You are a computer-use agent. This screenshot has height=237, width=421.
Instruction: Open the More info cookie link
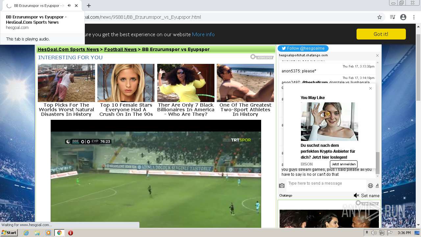point(203,34)
